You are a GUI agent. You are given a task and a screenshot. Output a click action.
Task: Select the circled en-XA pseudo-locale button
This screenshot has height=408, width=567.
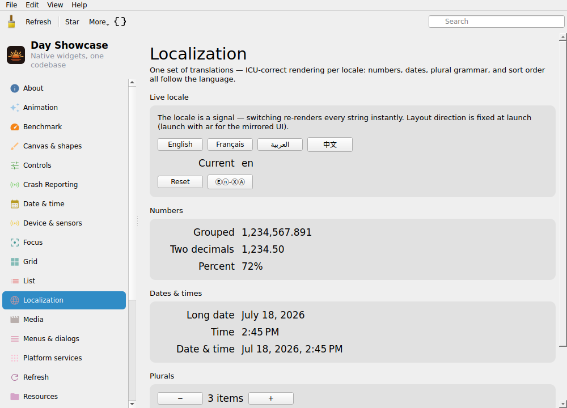(230, 182)
